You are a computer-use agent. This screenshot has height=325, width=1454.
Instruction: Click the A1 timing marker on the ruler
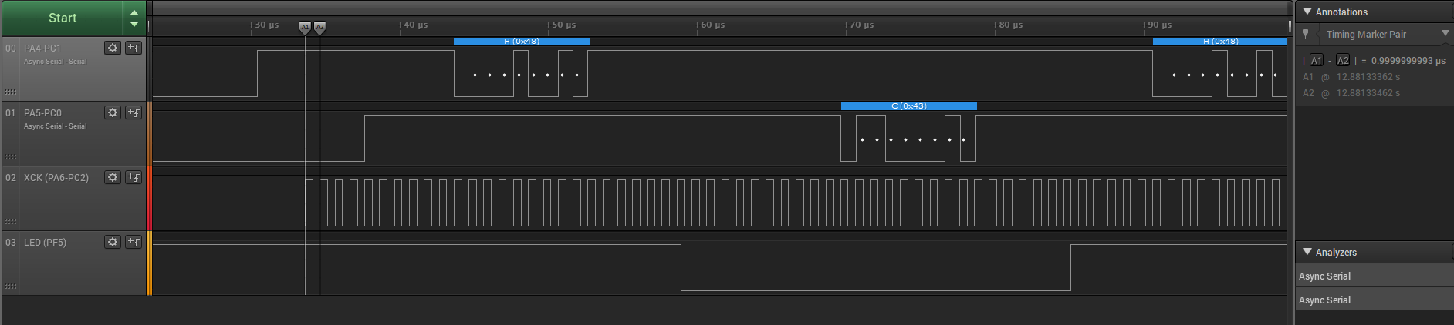[x=305, y=27]
